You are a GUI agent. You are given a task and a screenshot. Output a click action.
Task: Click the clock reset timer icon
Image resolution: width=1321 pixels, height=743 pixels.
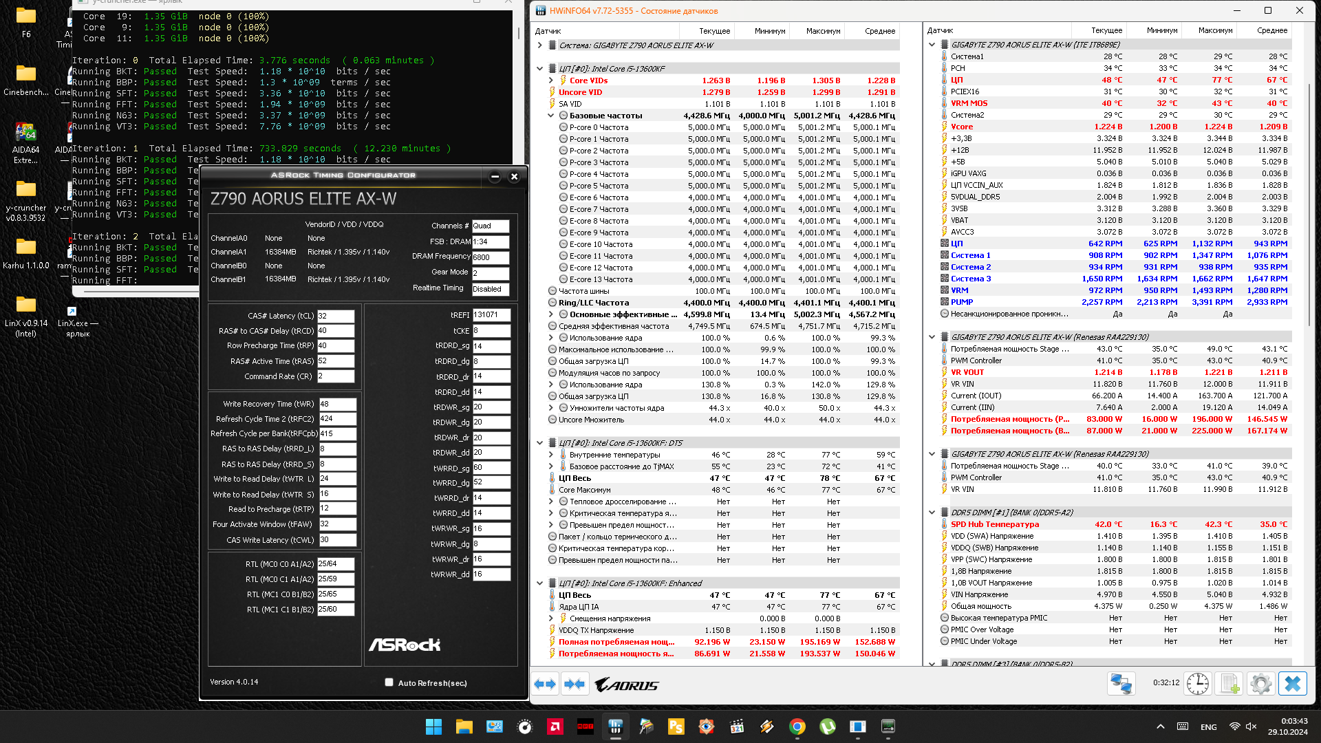1197,684
